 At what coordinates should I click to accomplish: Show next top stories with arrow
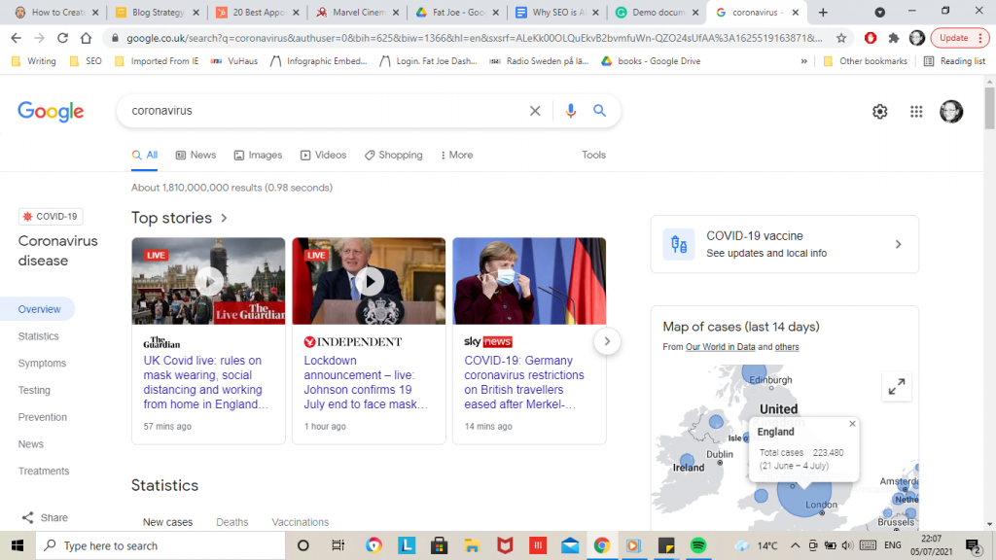[607, 341]
